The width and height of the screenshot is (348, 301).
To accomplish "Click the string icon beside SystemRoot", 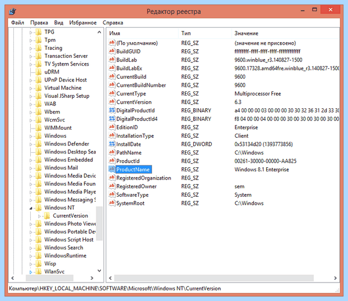I will (x=112, y=203).
